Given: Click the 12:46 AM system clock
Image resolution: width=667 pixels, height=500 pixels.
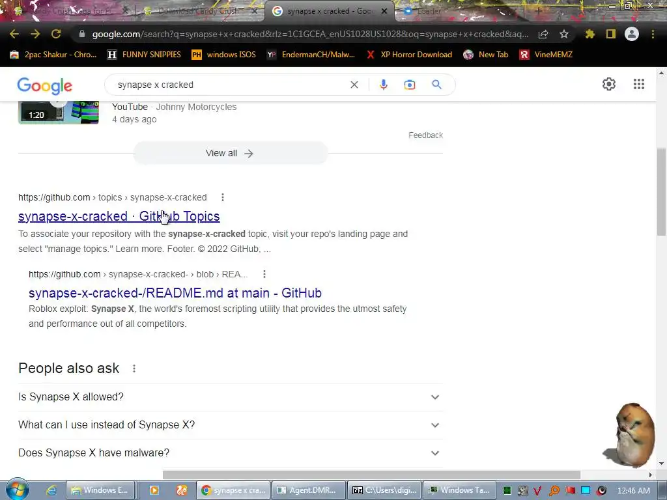Looking at the screenshot, I should click(633, 491).
